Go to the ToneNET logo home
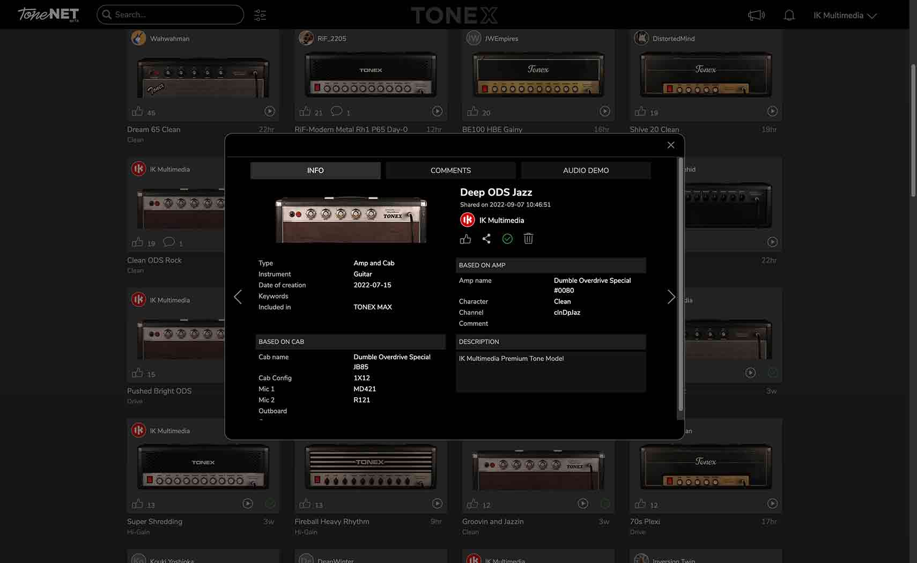 pyautogui.click(x=48, y=14)
